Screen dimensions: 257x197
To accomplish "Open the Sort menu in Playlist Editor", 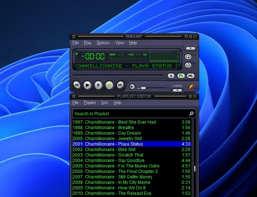I will pyautogui.click(x=104, y=103).
